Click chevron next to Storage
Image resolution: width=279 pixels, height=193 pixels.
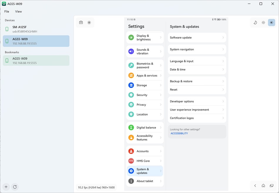pyautogui.click(x=161, y=85)
